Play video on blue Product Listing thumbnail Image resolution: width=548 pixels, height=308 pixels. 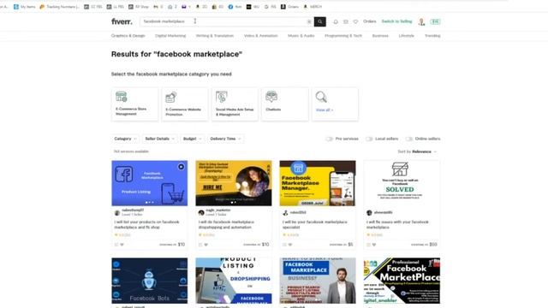181,167
